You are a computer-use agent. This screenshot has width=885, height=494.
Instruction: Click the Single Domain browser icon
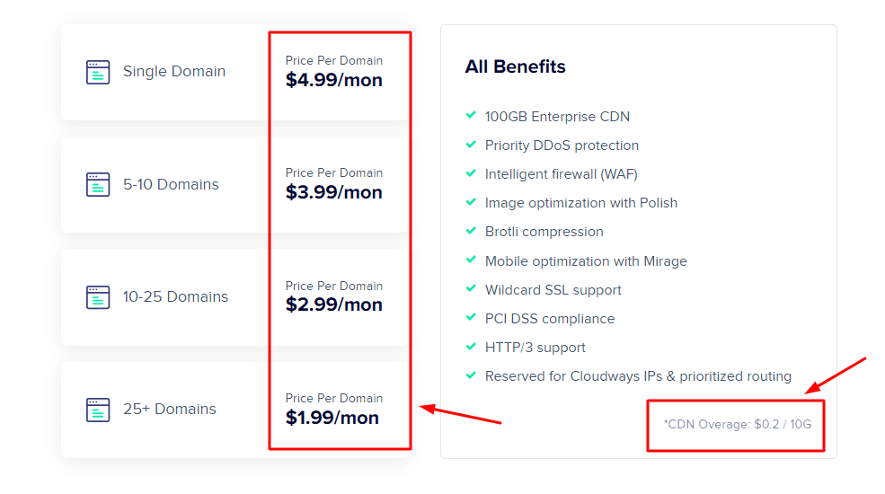click(x=98, y=72)
